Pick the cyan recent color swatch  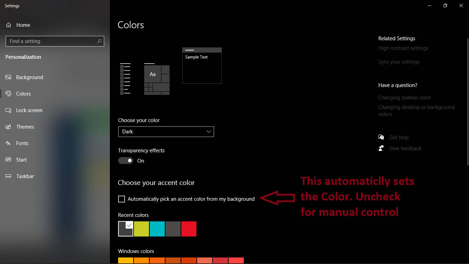[x=157, y=229]
